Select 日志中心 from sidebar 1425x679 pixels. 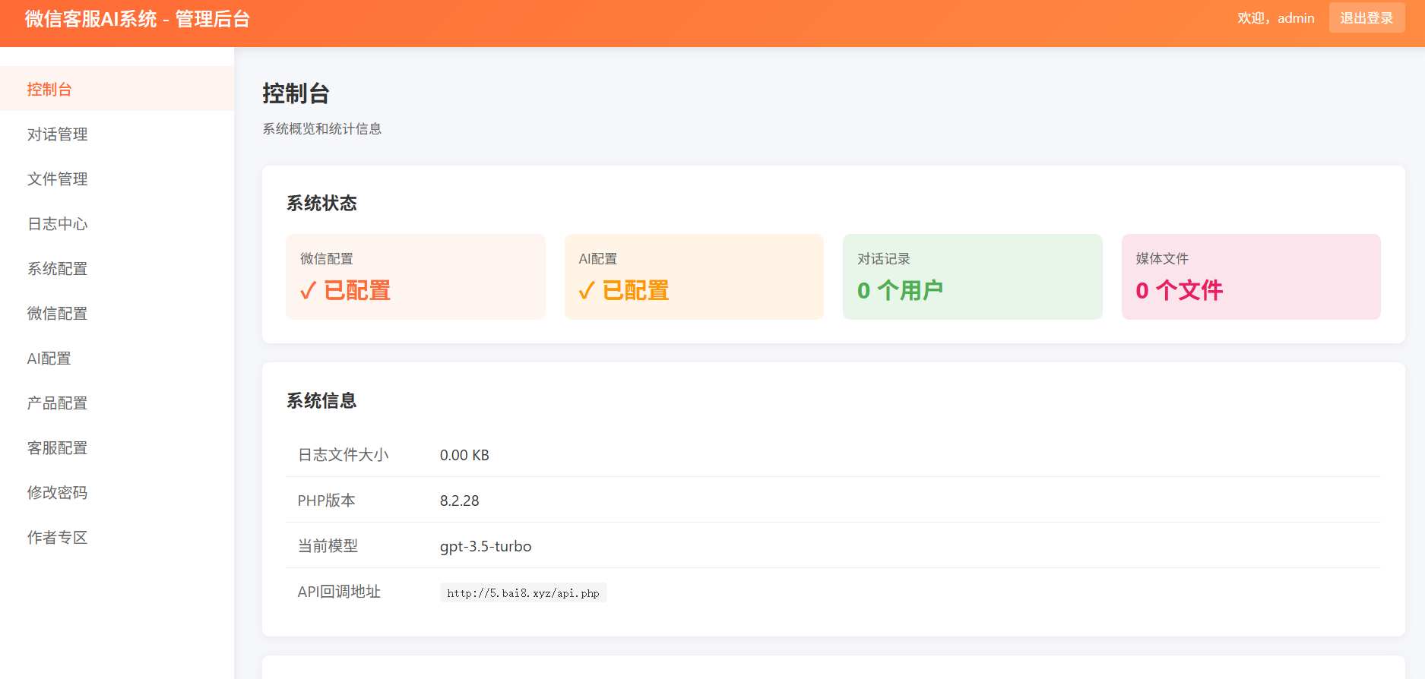pos(57,224)
